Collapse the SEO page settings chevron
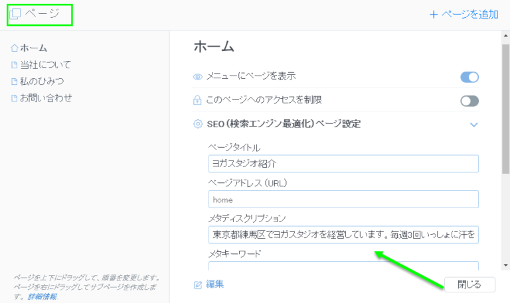The height and width of the screenshot is (303, 510). pyautogui.click(x=474, y=125)
